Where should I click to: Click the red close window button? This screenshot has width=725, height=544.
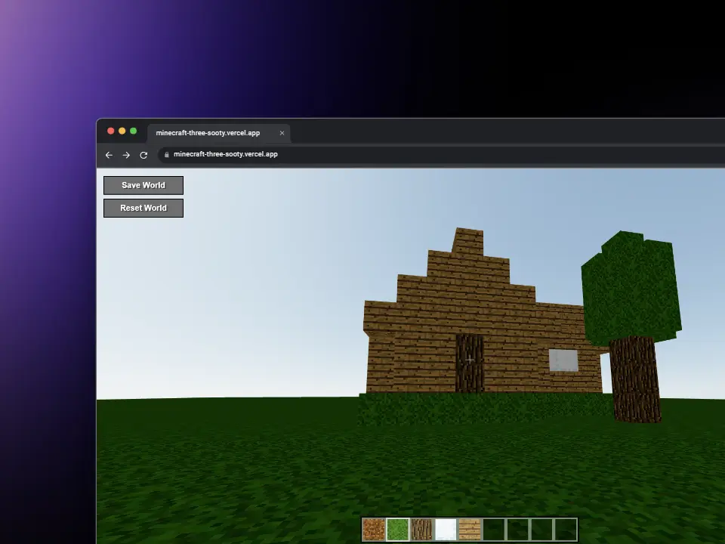click(111, 131)
